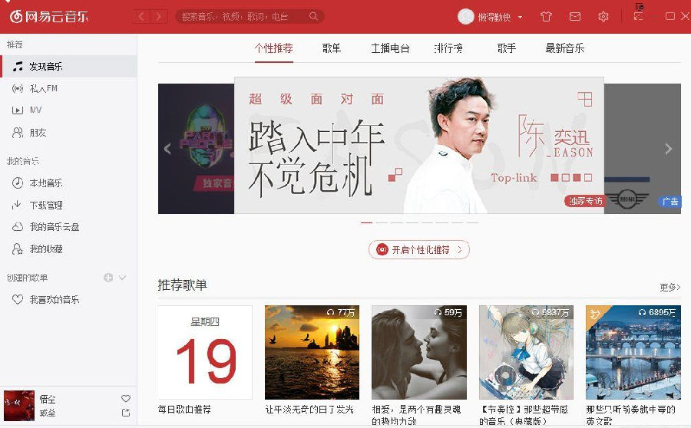Show next banner with right arrow
Image resolution: width=691 pixels, height=428 pixels.
point(668,149)
